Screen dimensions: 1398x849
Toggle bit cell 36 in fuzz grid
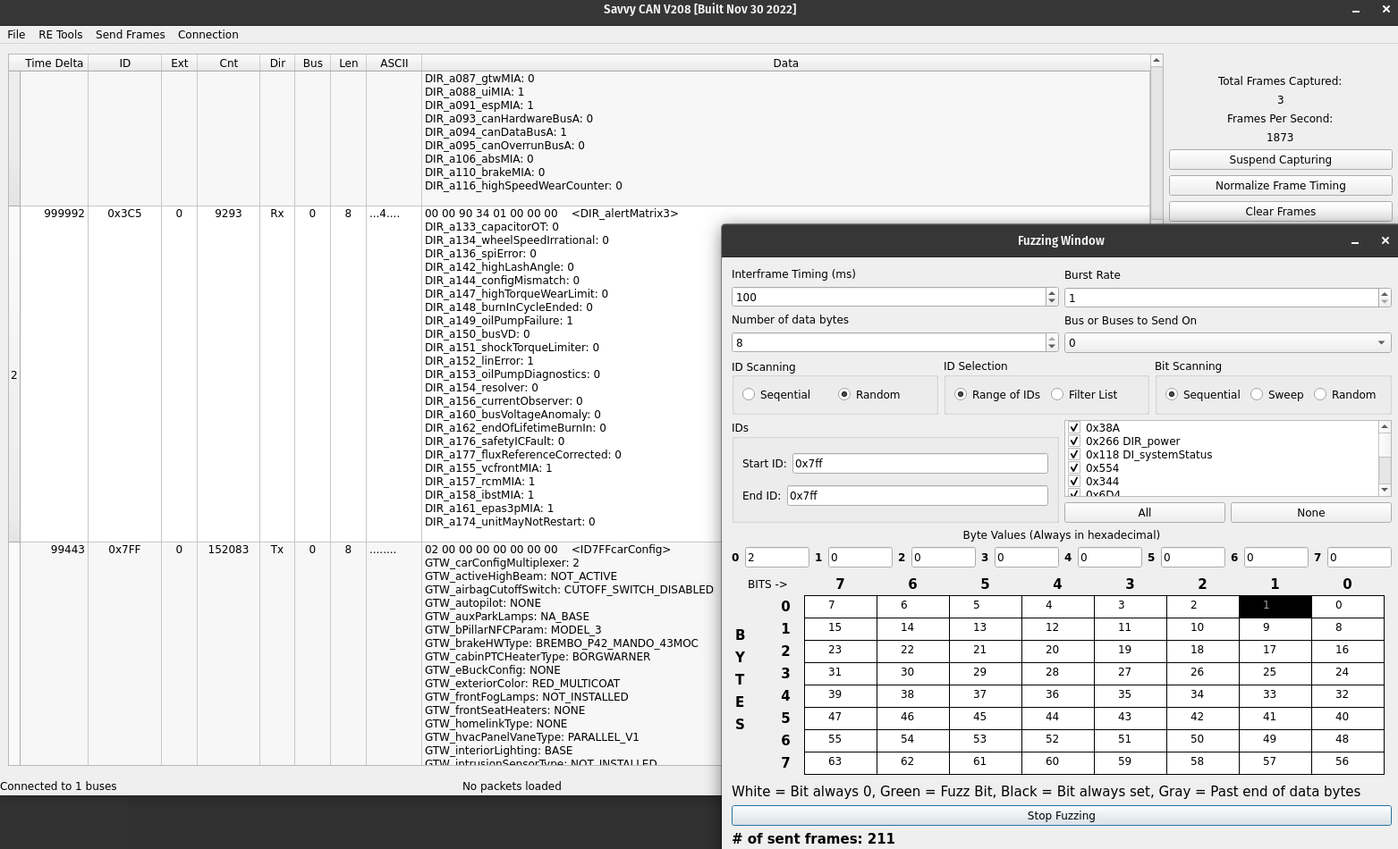point(1057,696)
